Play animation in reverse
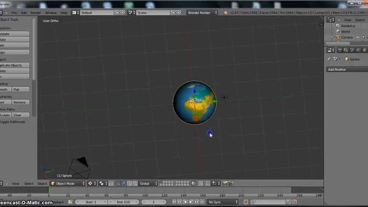The height and width of the screenshot is (207, 368). (185, 202)
